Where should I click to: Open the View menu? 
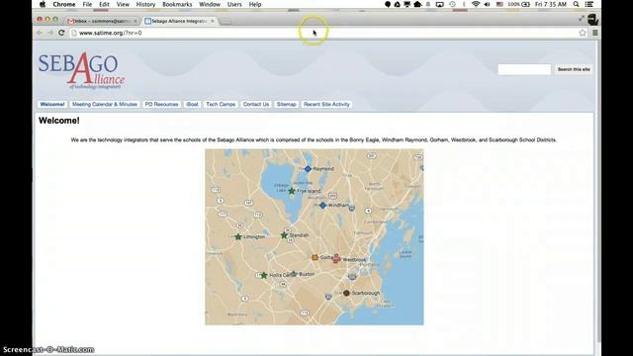[x=123, y=4]
